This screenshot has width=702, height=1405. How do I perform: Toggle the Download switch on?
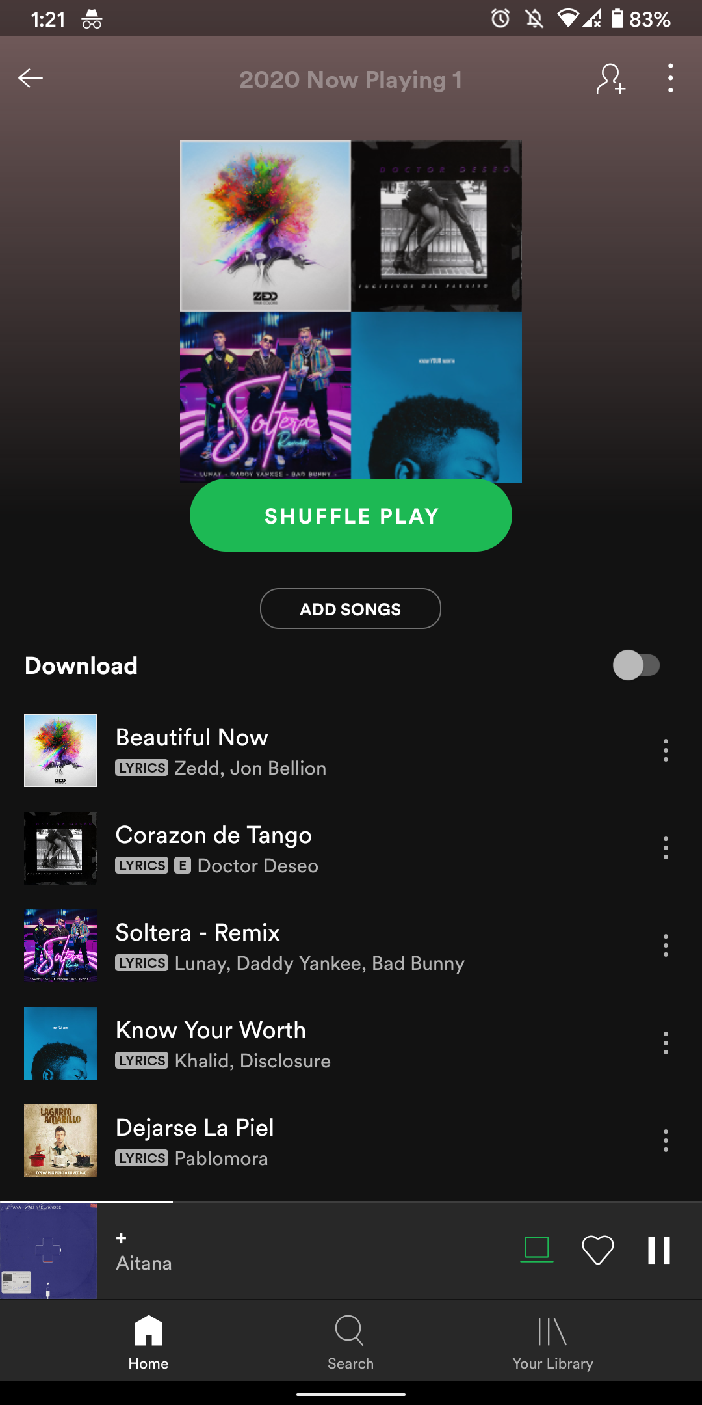coord(636,665)
